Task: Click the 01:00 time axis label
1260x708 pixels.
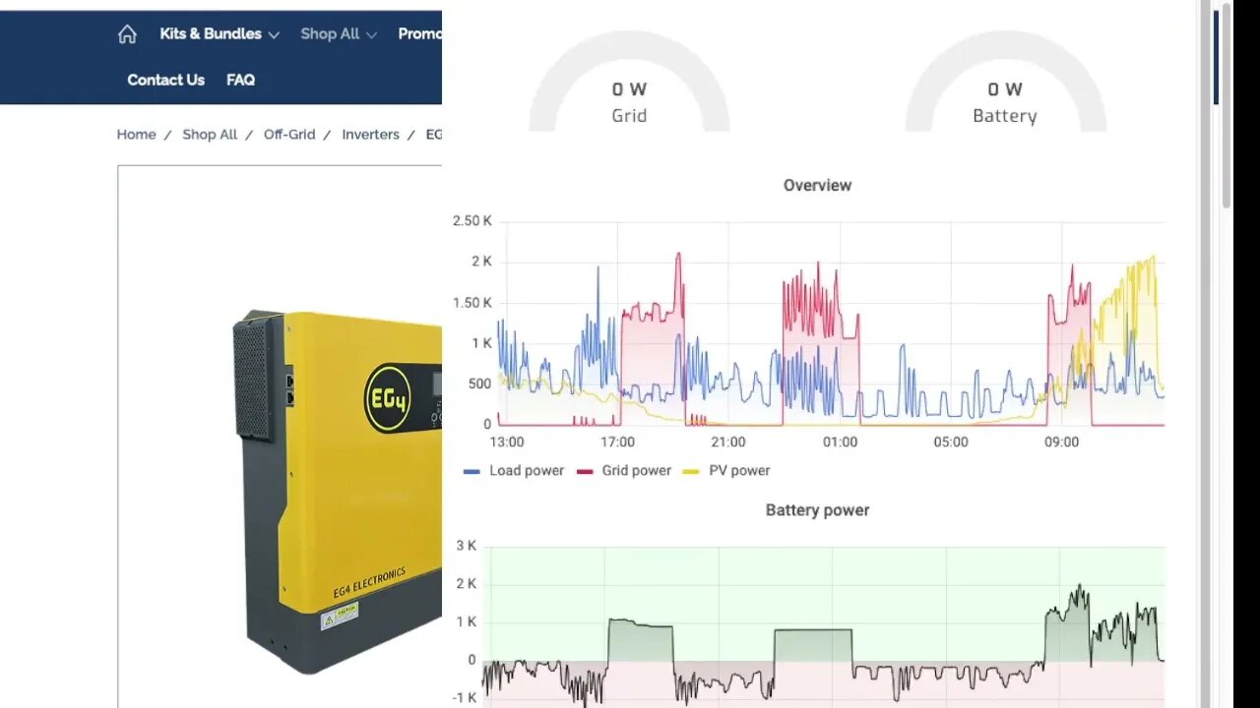Action: click(840, 442)
